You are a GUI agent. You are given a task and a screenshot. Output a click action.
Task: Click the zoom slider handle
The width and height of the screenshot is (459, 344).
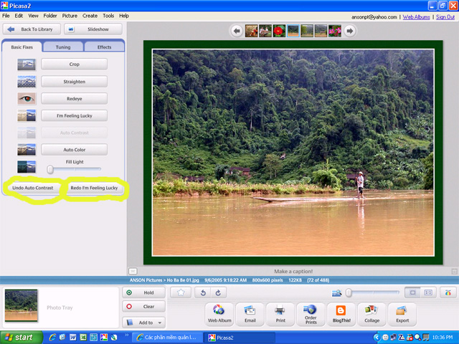pos(349,293)
